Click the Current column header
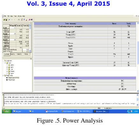This screenshot has height=126, width=139. 19,25
